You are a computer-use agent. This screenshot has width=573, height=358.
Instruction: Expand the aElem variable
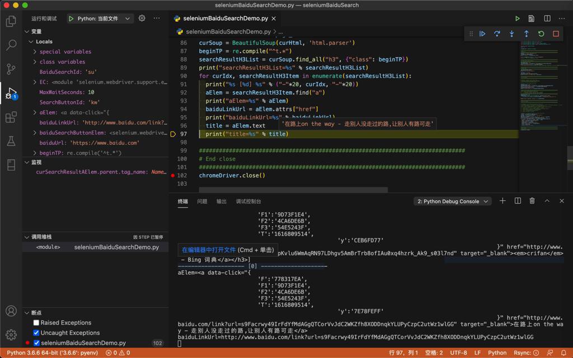click(35, 112)
